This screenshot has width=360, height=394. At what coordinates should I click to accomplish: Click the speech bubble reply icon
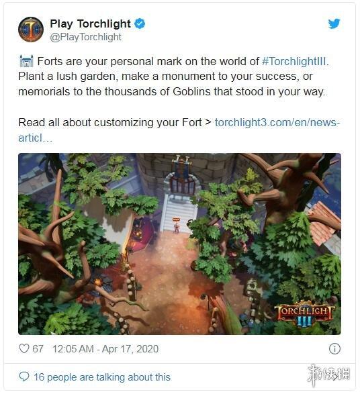point(24,377)
